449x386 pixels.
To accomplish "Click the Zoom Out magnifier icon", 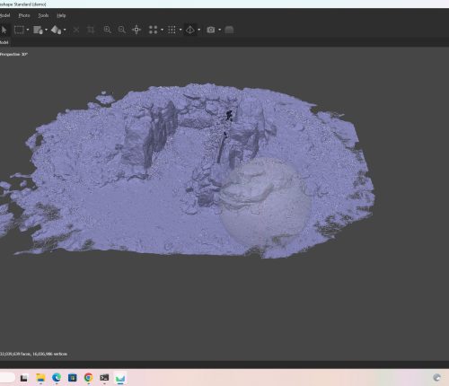I will 121,30.
